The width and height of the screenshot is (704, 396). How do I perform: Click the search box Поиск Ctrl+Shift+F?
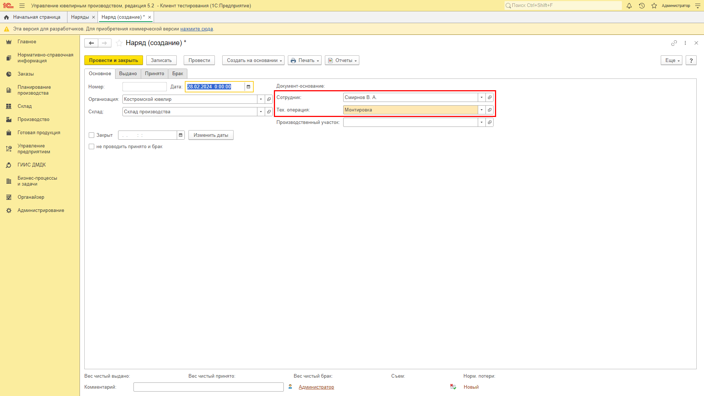[x=563, y=5]
